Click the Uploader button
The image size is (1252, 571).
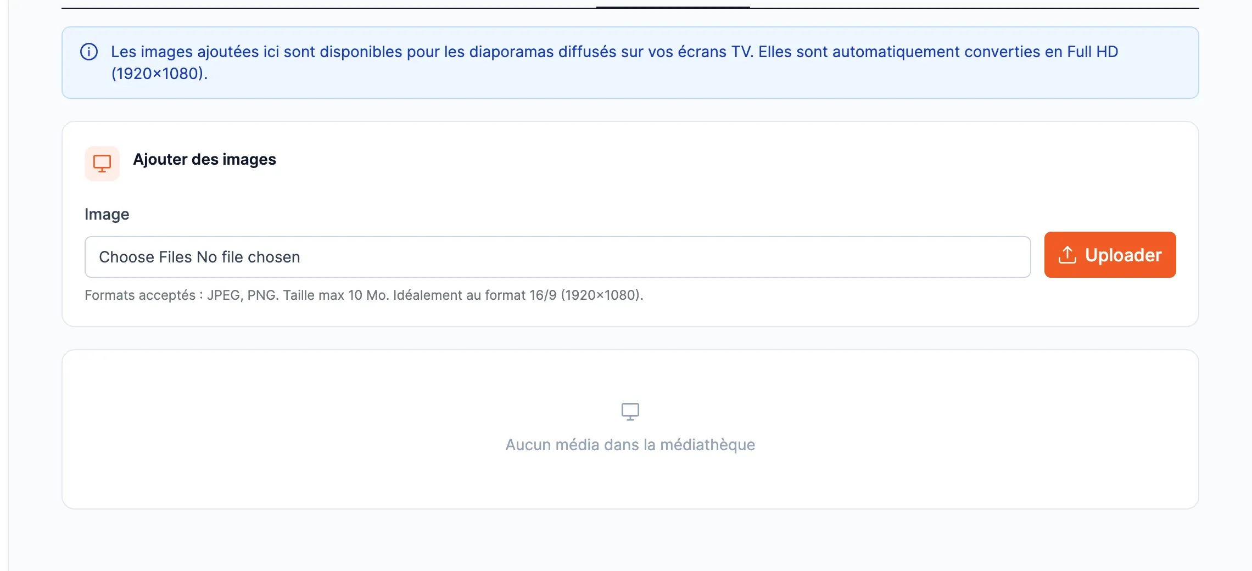click(1110, 255)
